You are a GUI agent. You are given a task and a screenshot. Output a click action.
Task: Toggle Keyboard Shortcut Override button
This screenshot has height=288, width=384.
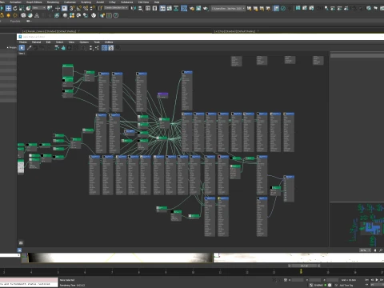click(x=65, y=8)
